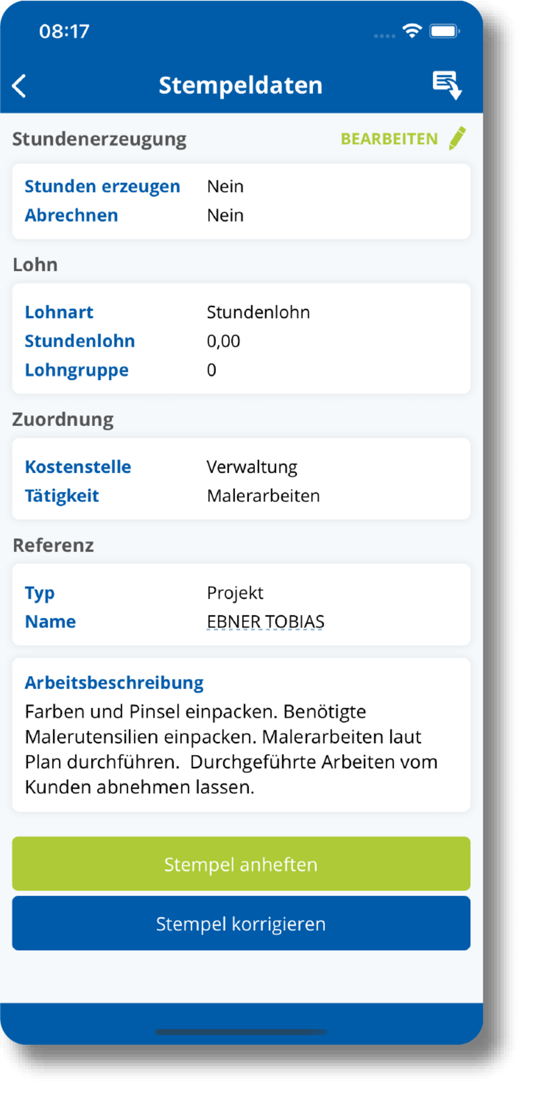Tap the Lohngruppe value 0
539x1097 pixels.
(212, 370)
